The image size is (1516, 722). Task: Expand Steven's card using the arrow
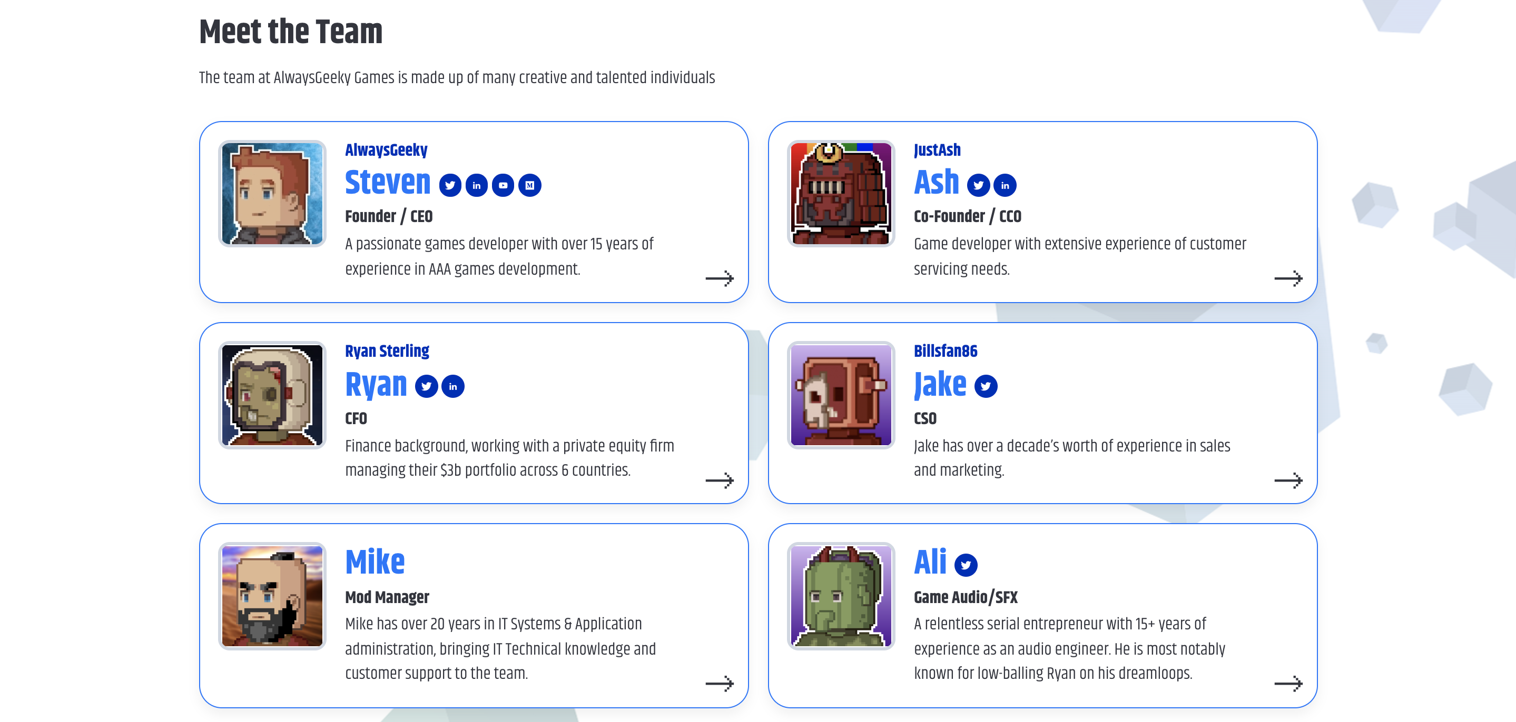click(719, 278)
